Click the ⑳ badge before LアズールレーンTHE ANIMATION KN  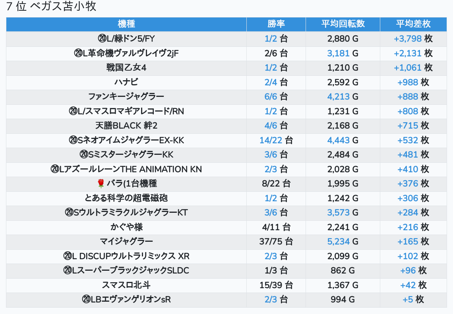tap(55, 169)
